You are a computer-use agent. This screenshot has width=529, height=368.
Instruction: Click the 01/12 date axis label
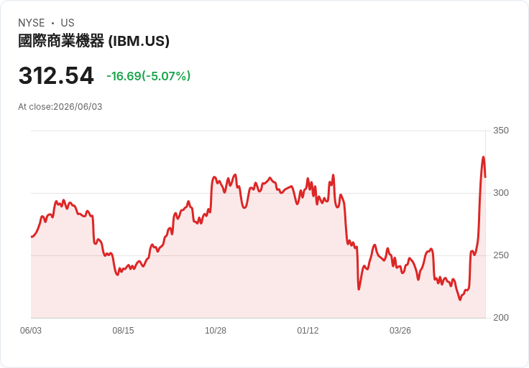pyautogui.click(x=308, y=331)
